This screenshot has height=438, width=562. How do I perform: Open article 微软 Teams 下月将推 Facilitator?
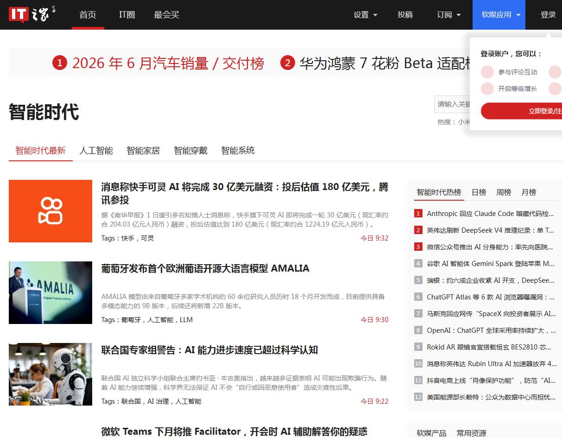click(x=234, y=432)
